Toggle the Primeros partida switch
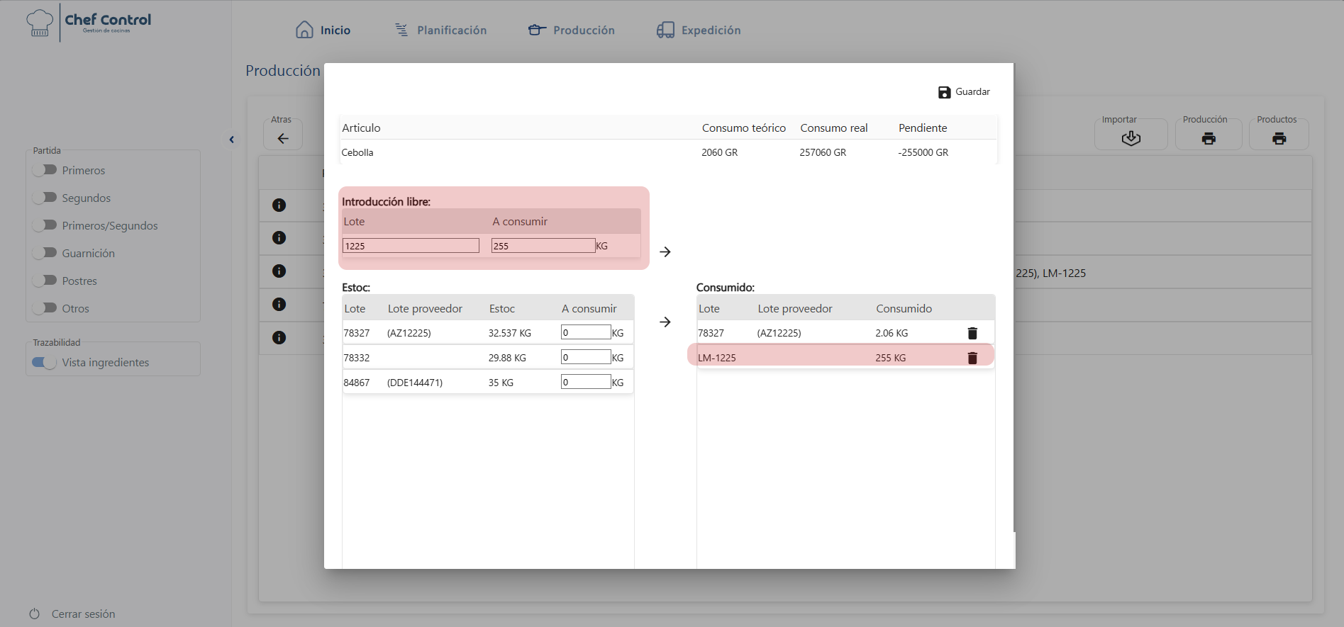 click(45, 170)
